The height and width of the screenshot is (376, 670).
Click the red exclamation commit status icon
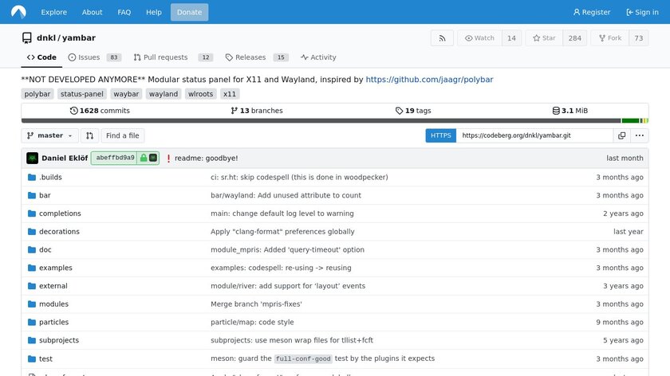(168, 159)
